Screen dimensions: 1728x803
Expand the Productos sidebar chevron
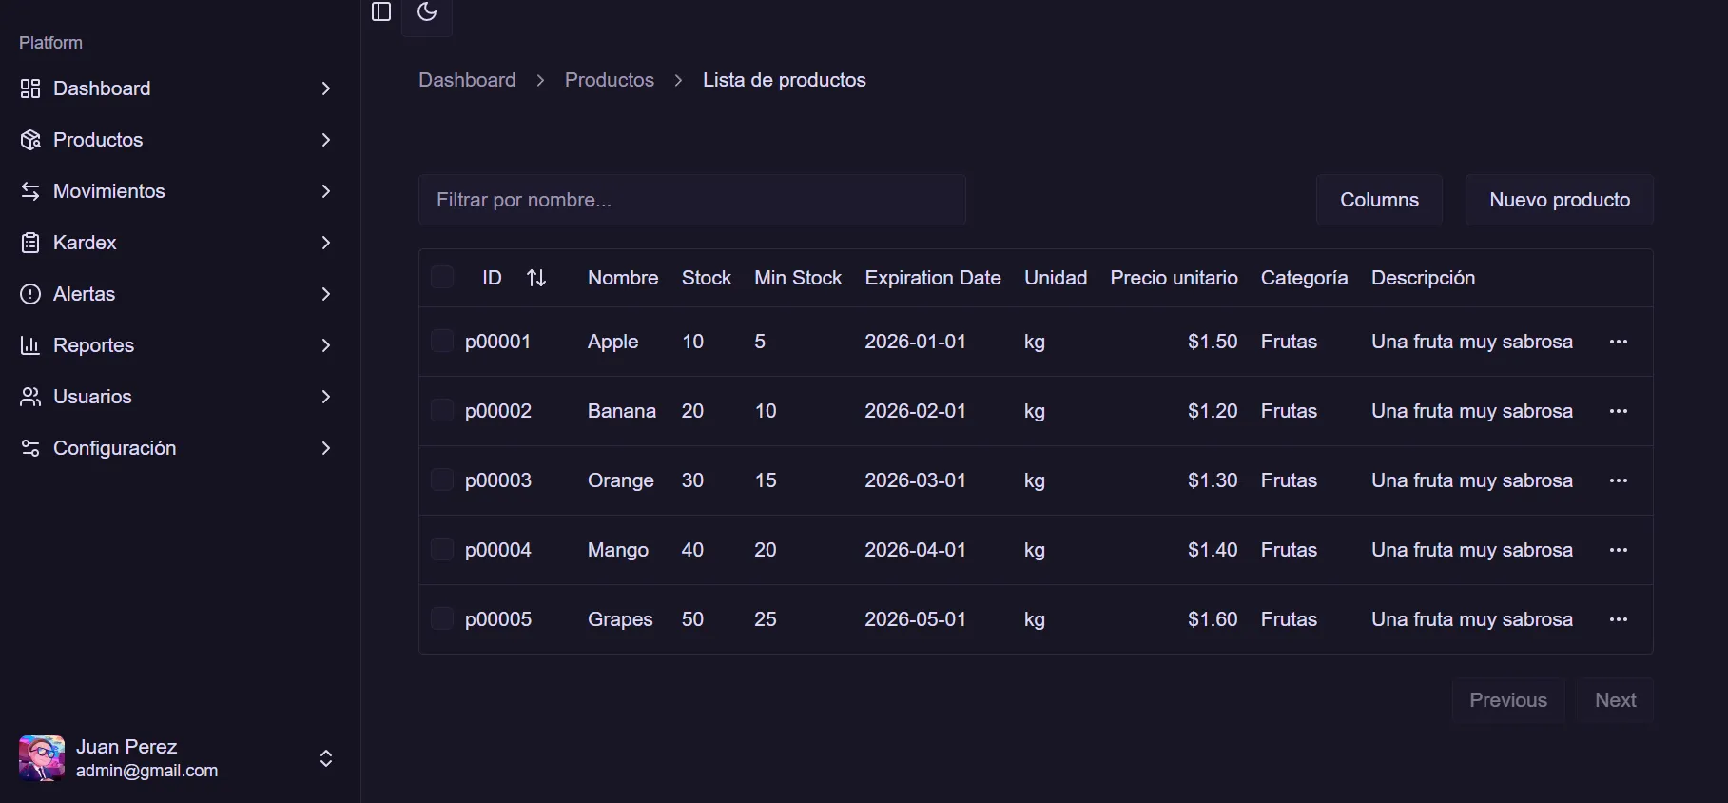[326, 140]
